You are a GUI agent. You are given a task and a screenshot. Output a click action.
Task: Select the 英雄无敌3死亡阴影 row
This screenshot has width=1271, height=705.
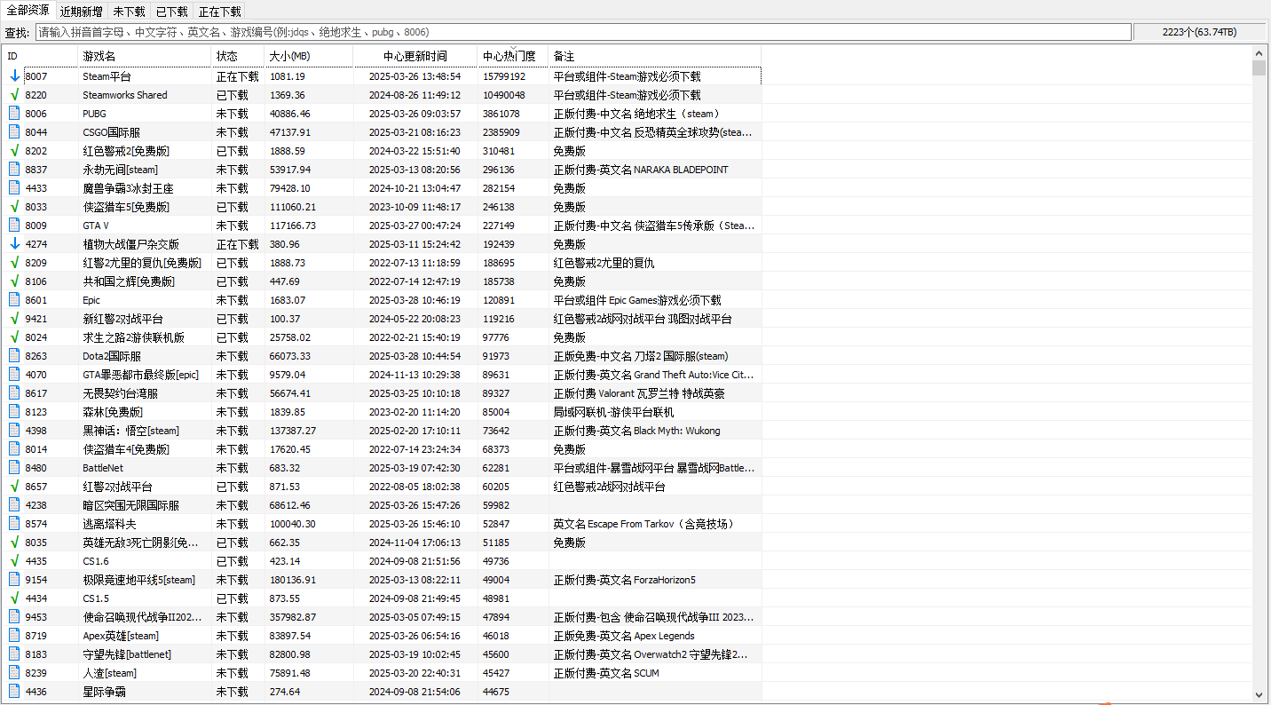(x=383, y=543)
